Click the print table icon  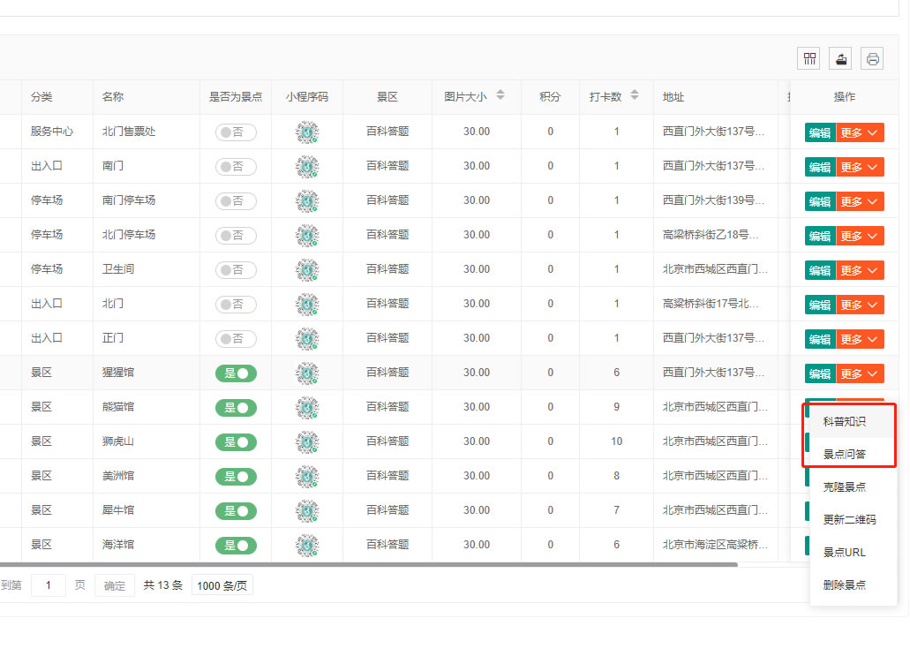click(x=872, y=58)
